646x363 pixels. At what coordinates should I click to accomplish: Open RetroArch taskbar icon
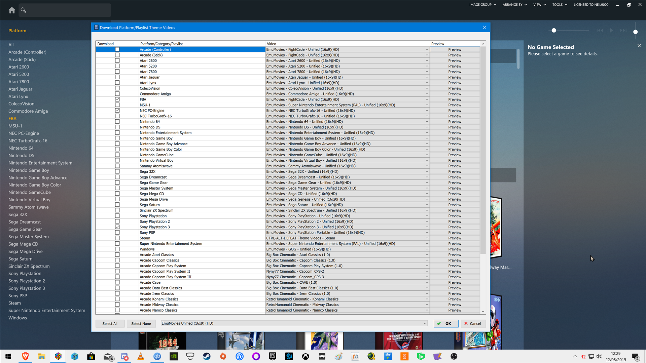pyautogui.click(x=322, y=356)
